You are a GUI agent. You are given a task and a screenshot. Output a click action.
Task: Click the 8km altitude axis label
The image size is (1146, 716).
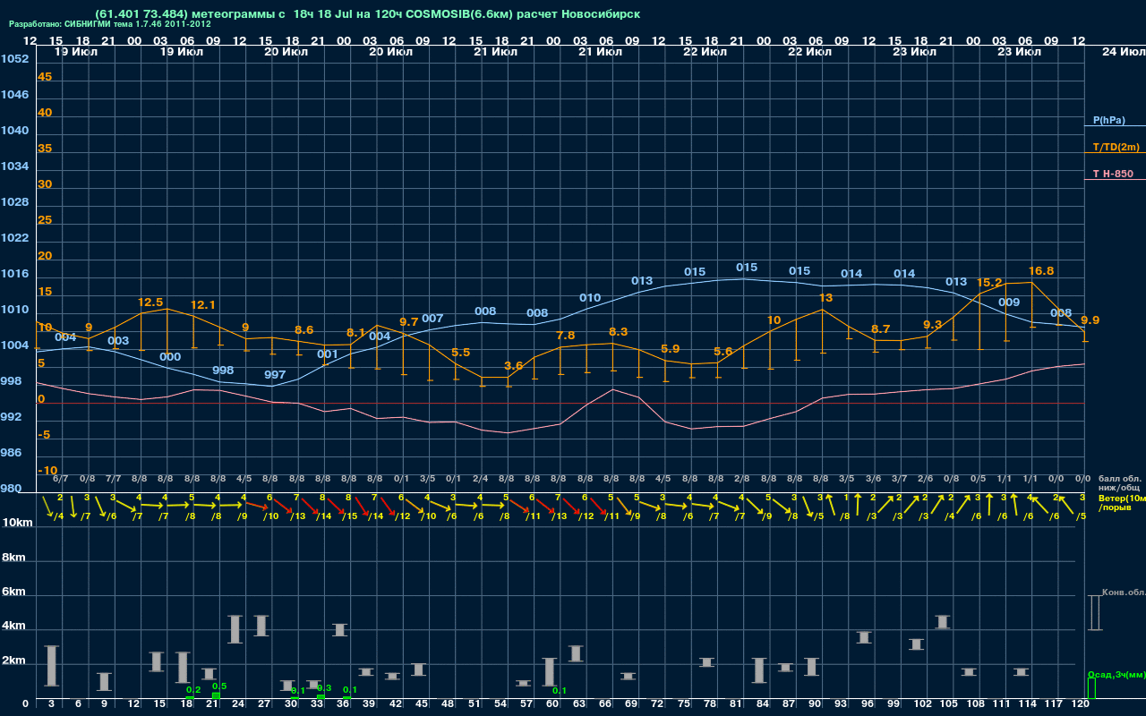point(13,557)
